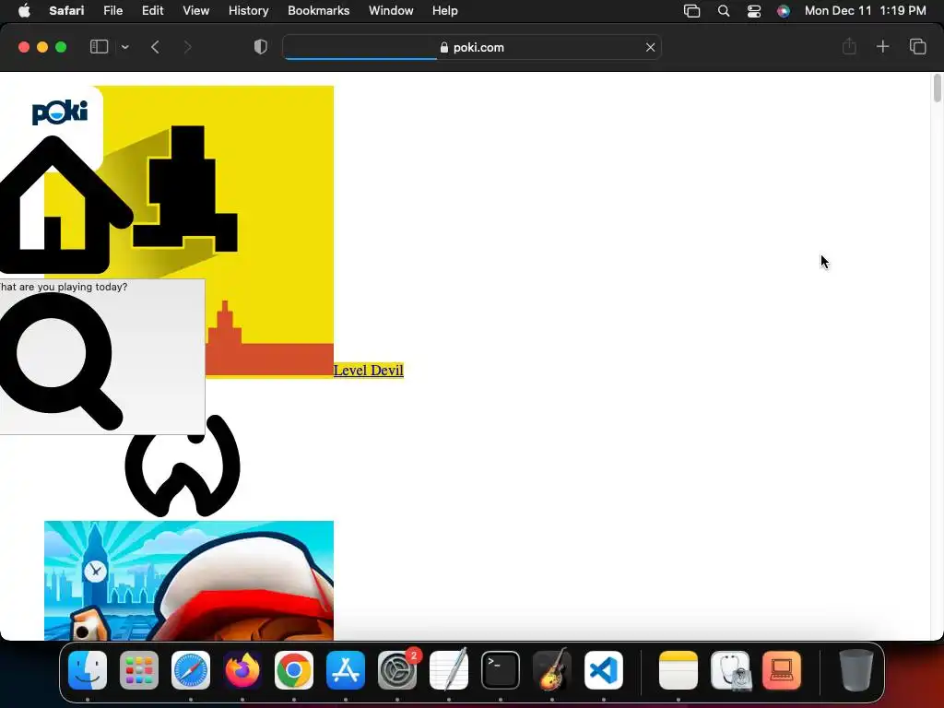Click the Stage Manager icon in menu bar
Screen dimensions: 944x708
[x=691, y=11]
